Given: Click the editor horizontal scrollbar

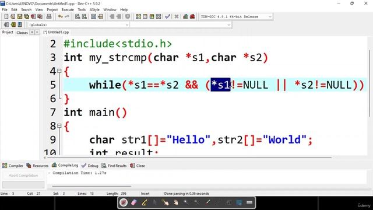Looking at the screenshot, I should (x=189, y=157).
